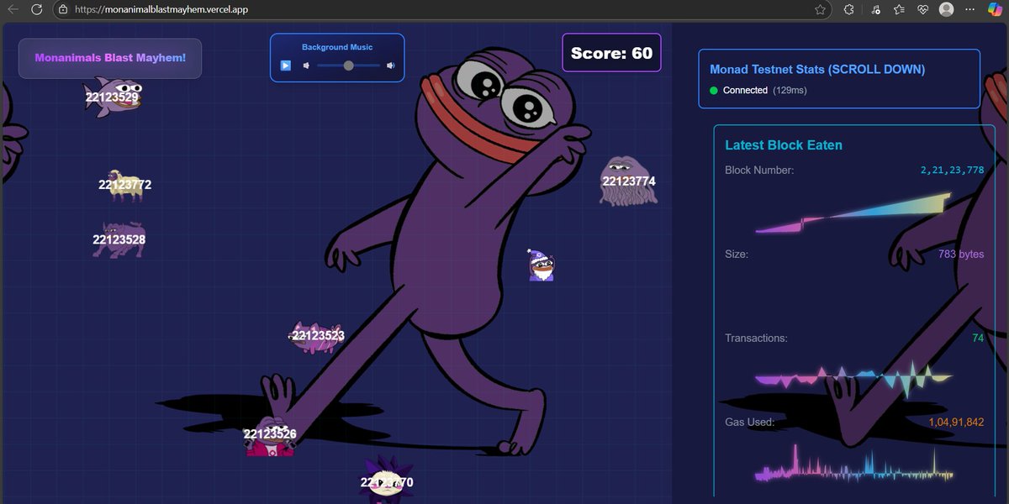Click the background music volume slider knob
The width and height of the screenshot is (1009, 504).
348,66
